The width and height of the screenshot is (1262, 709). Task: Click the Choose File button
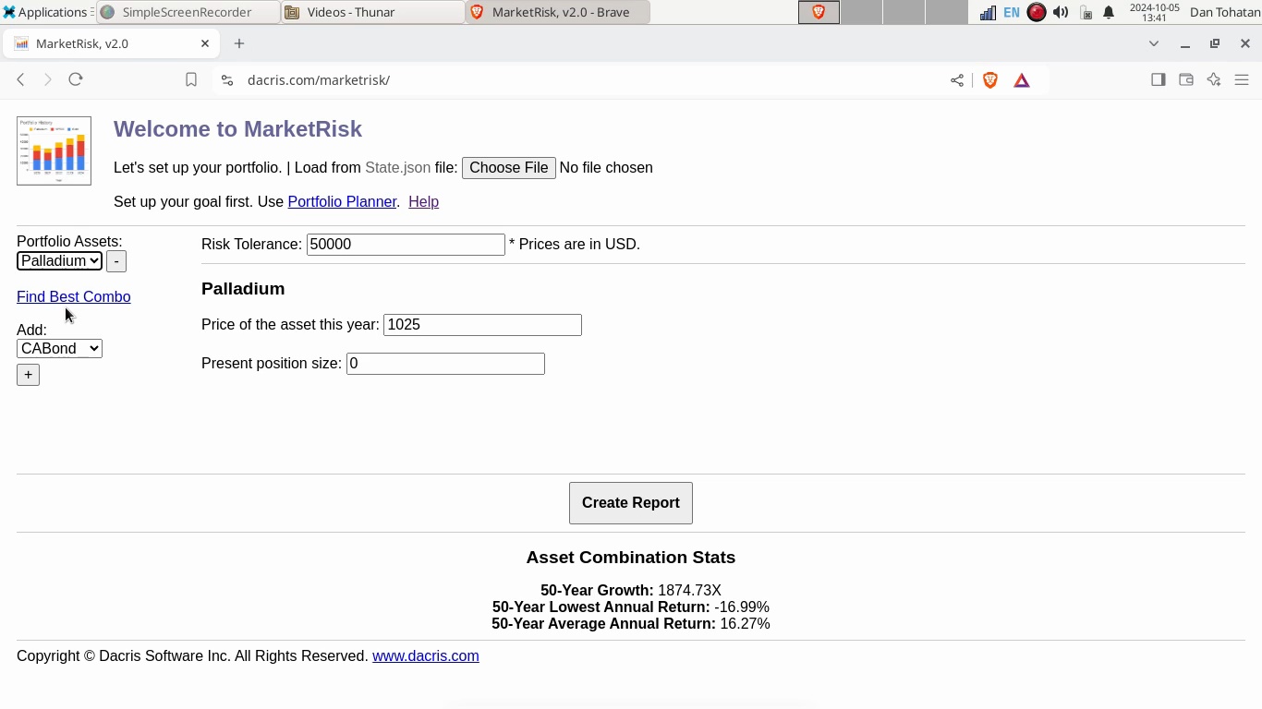click(508, 168)
